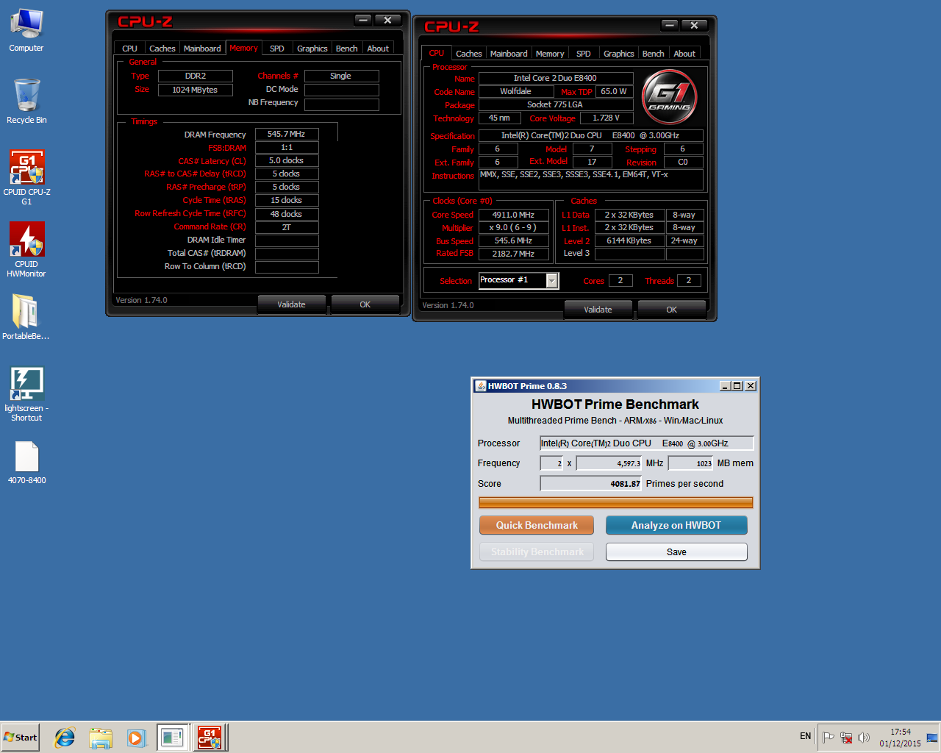The height and width of the screenshot is (753, 941).
Task: Open Graphics tab in right CPU-Z window
Action: point(619,54)
